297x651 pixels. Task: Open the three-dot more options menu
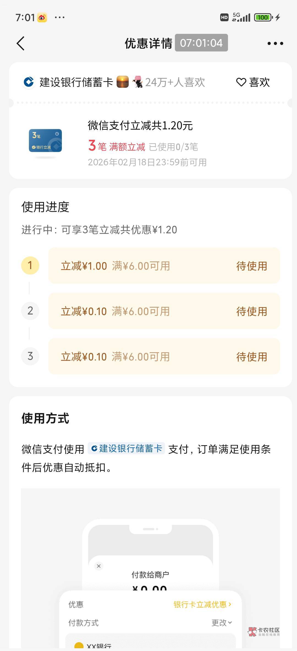pyautogui.click(x=275, y=43)
